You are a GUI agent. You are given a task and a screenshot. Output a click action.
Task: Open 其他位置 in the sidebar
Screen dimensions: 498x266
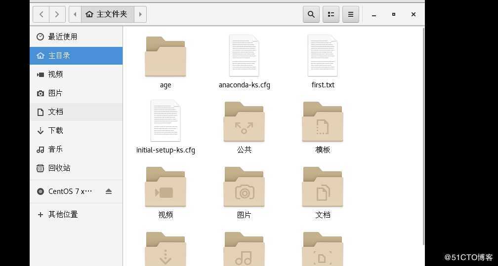(x=76, y=215)
